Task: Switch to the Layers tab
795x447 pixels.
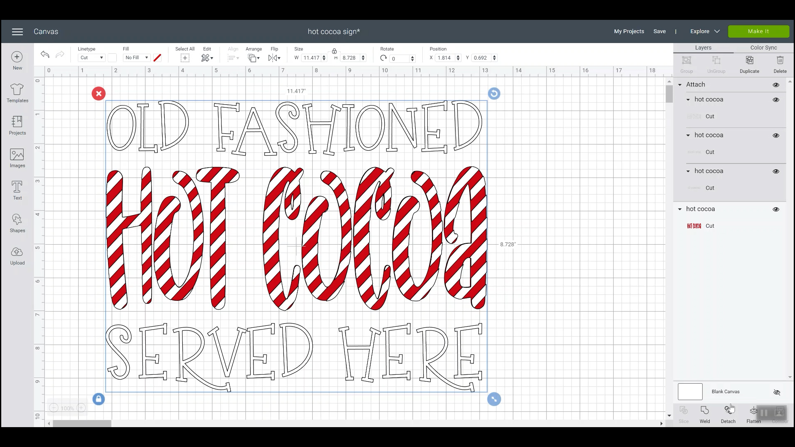Action: point(704,48)
